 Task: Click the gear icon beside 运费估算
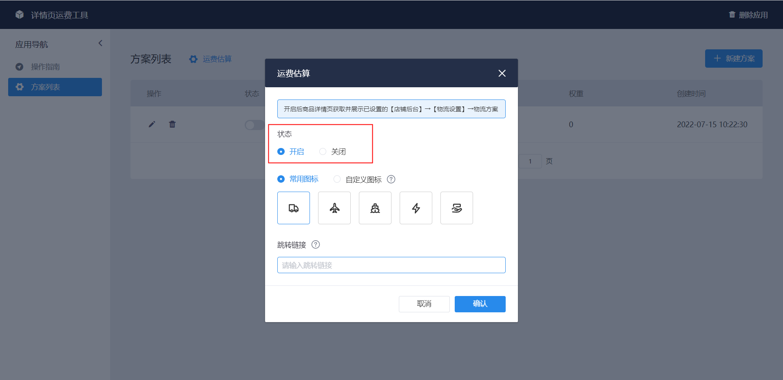(193, 59)
